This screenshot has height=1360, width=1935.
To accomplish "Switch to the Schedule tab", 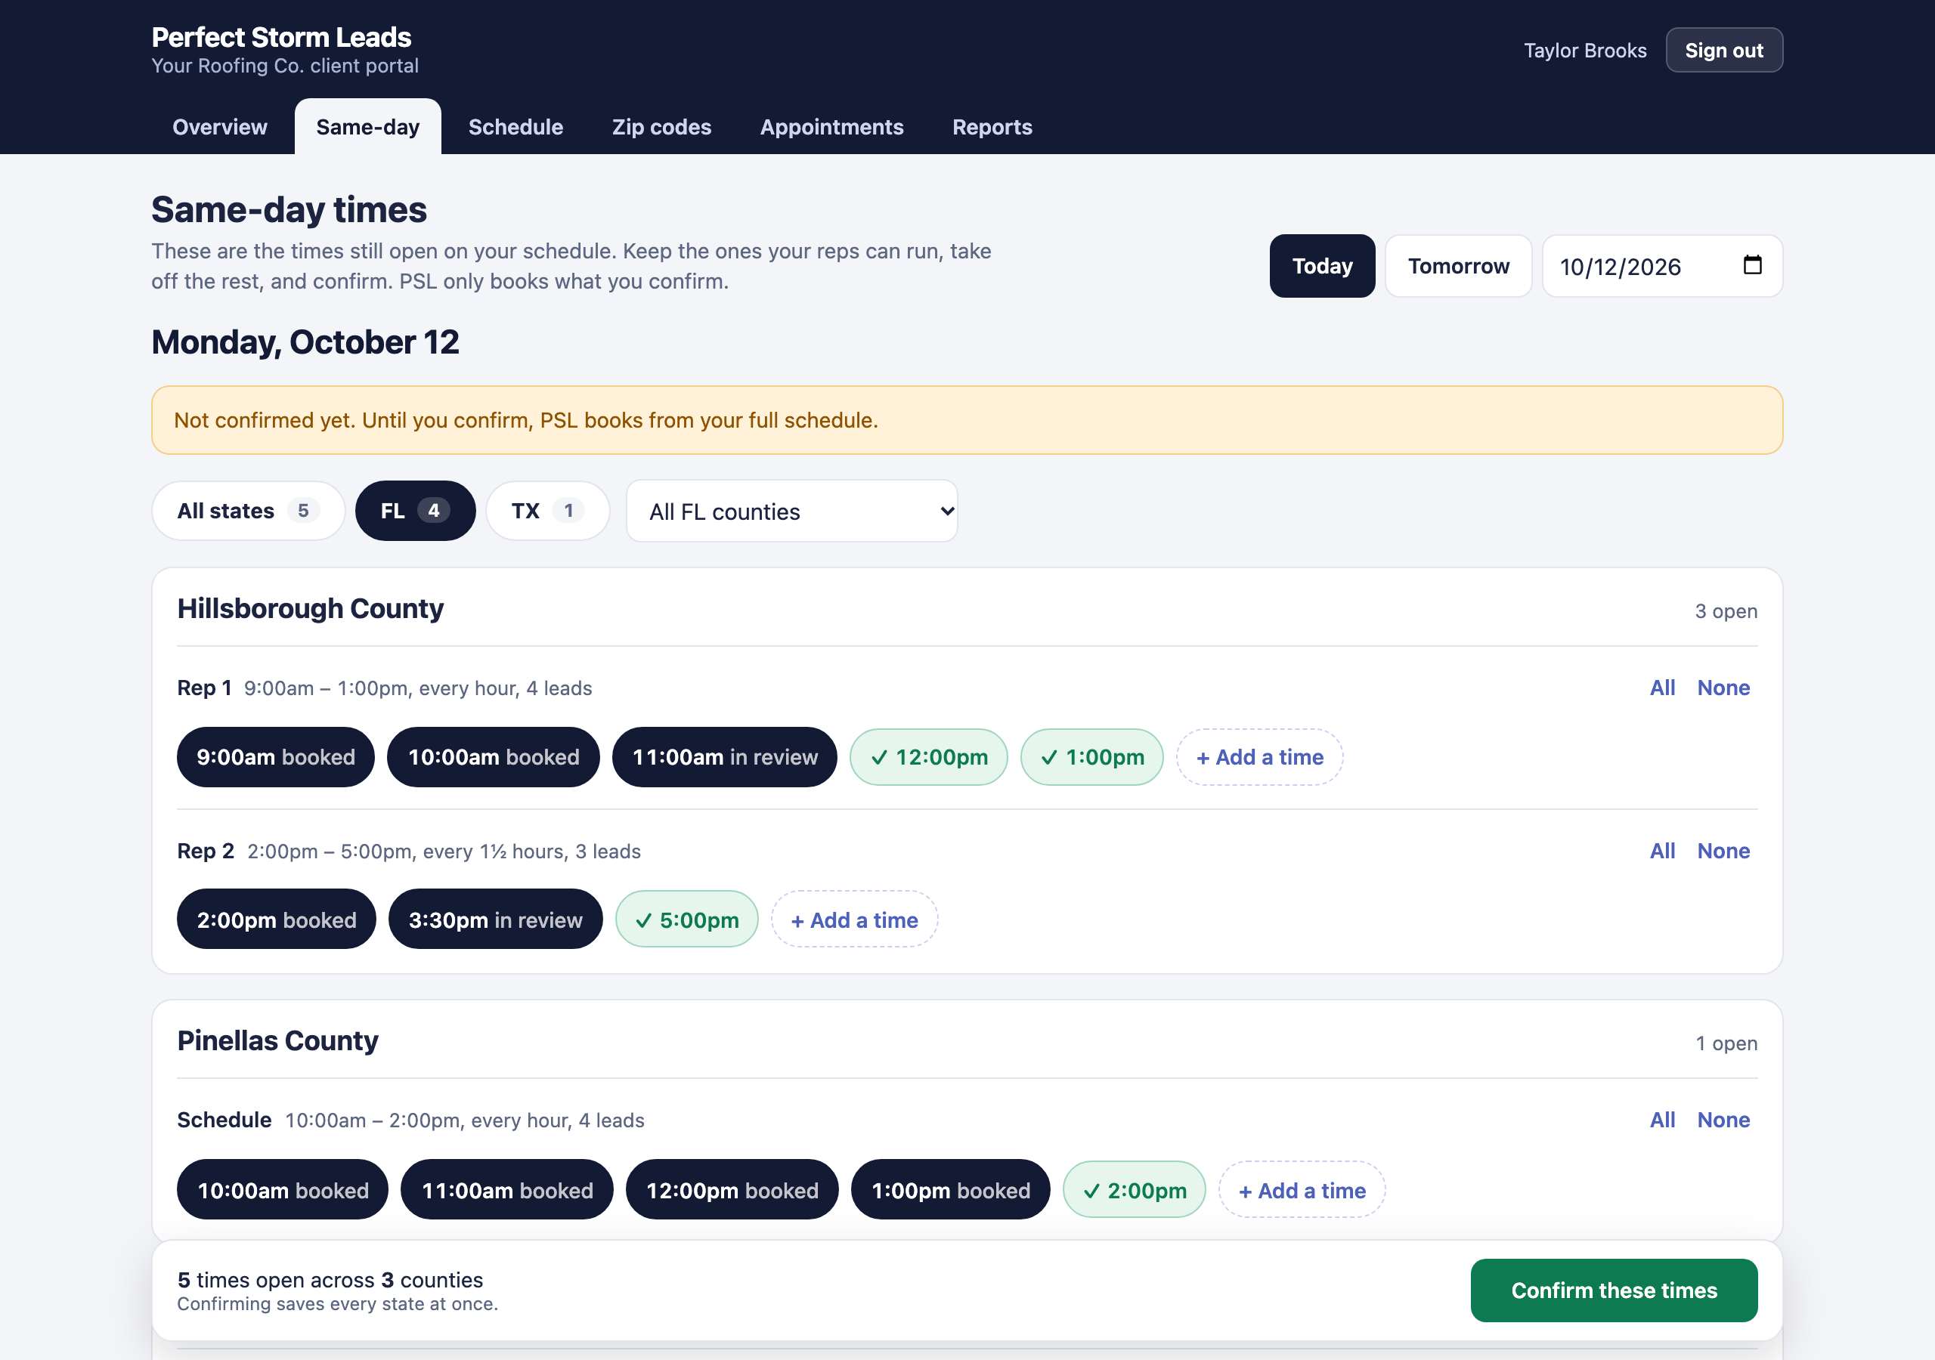I will pos(515,127).
